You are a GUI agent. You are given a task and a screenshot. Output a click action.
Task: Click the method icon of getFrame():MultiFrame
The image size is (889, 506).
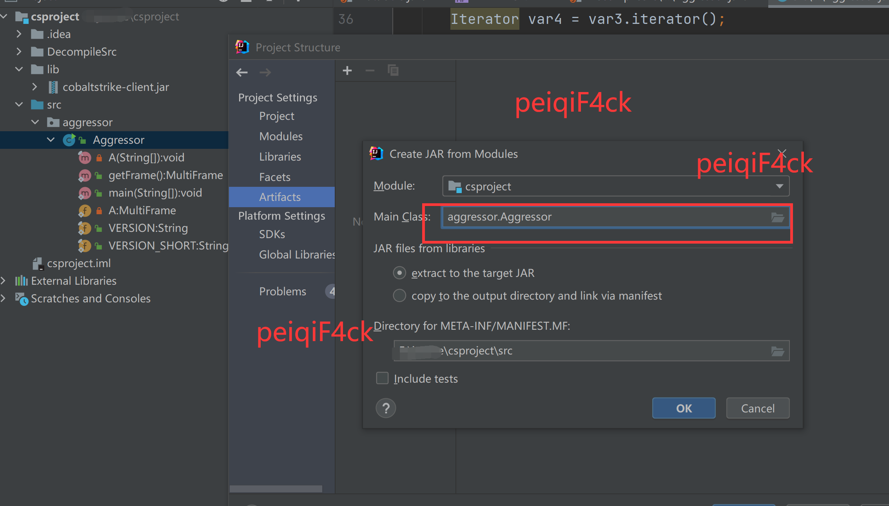click(x=85, y=175)
